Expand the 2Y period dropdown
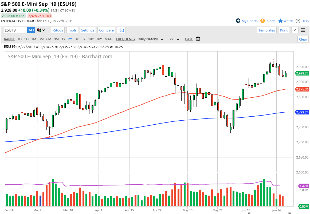310x214 pixels. [175, 39]
